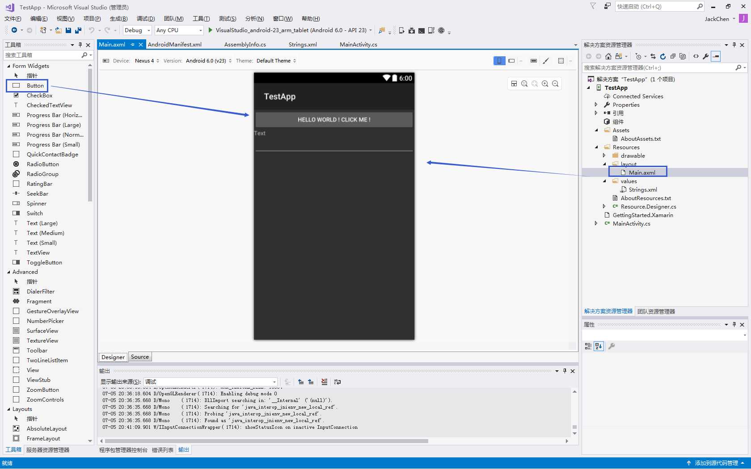The width and height of the screenshot is (751, 469).
Task: Open the Default Theme selector
Action: [276, 61]
